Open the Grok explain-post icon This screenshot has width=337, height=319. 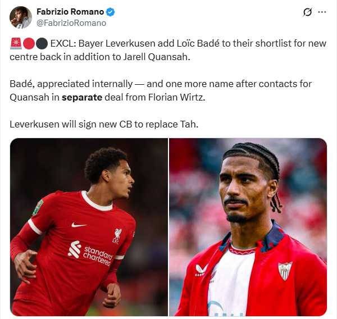point(307,12)
